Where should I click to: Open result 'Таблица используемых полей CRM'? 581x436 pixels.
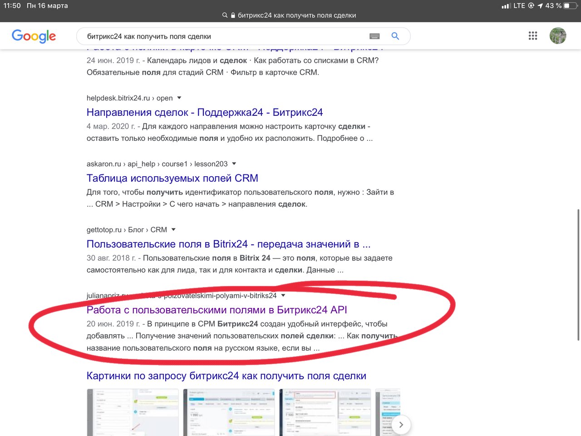tap(172, 178)
